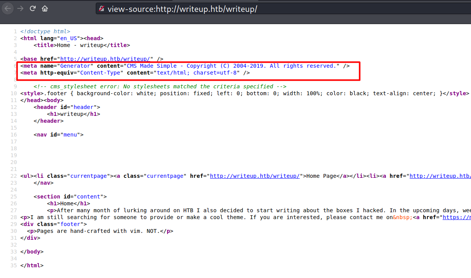
Task: Click the Forward arrow navigation button
Action: pos(20,8)
